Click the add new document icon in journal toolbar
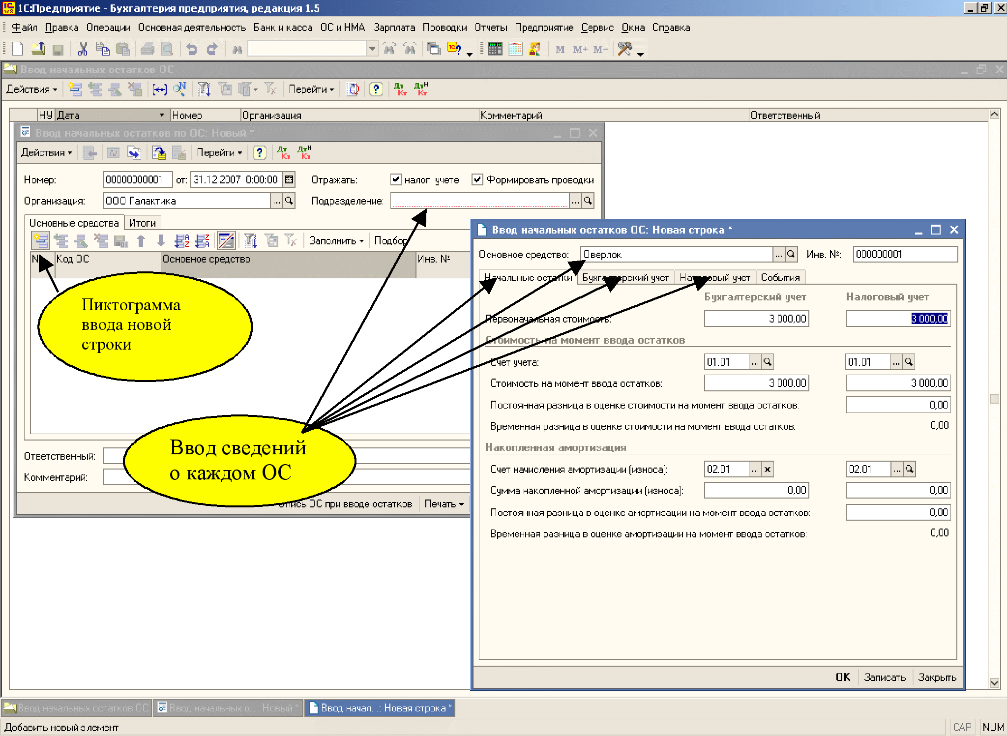 [75, 89]
